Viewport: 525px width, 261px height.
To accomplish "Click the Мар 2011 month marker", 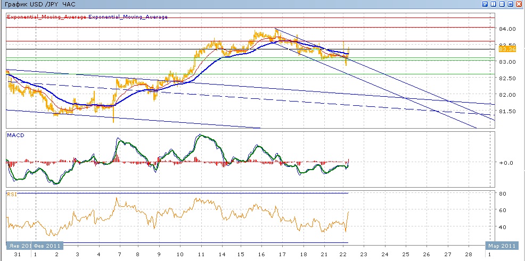I will click(503, 246).
